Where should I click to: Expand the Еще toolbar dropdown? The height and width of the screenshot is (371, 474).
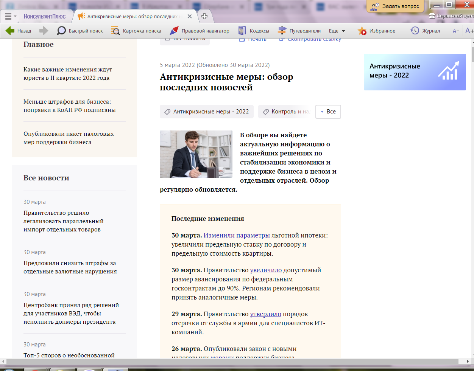pos(337,31)
